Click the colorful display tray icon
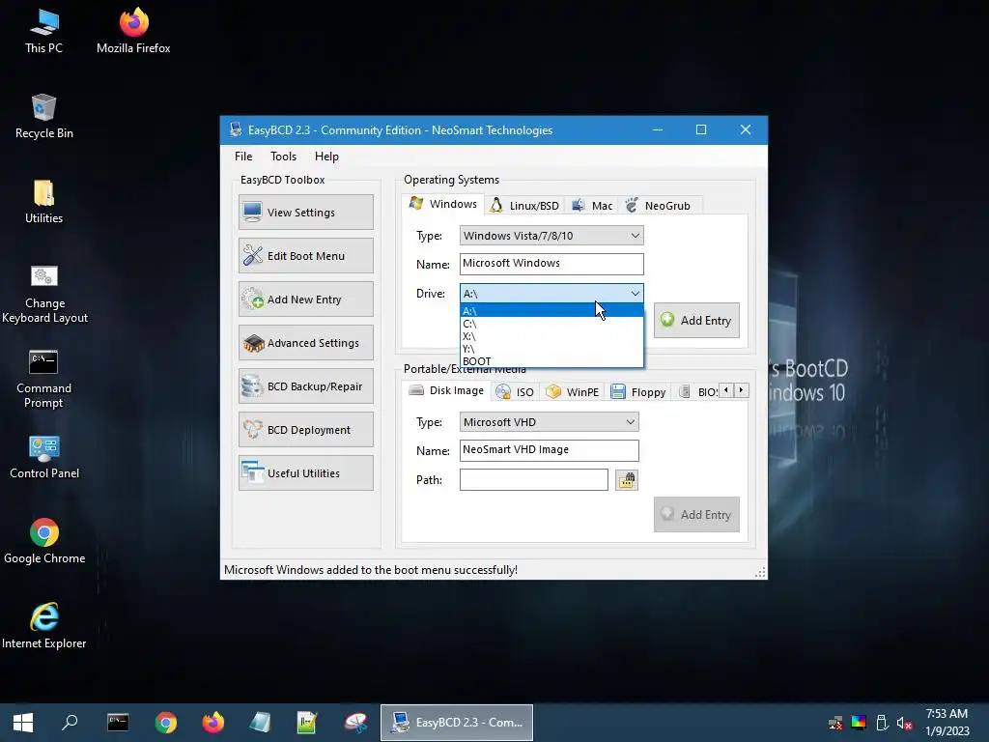The width and height of the screenshot is (989, 742). tap(859, 723)
